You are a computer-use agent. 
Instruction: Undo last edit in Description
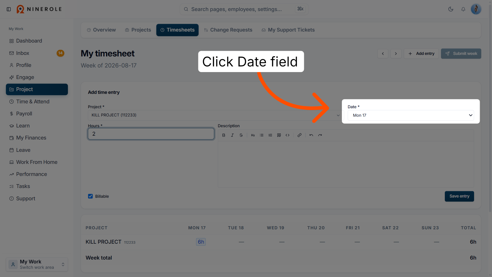[311, 135]
